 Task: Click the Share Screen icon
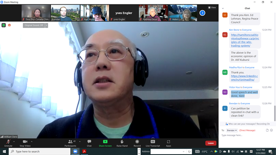click(x=105, y=142)
